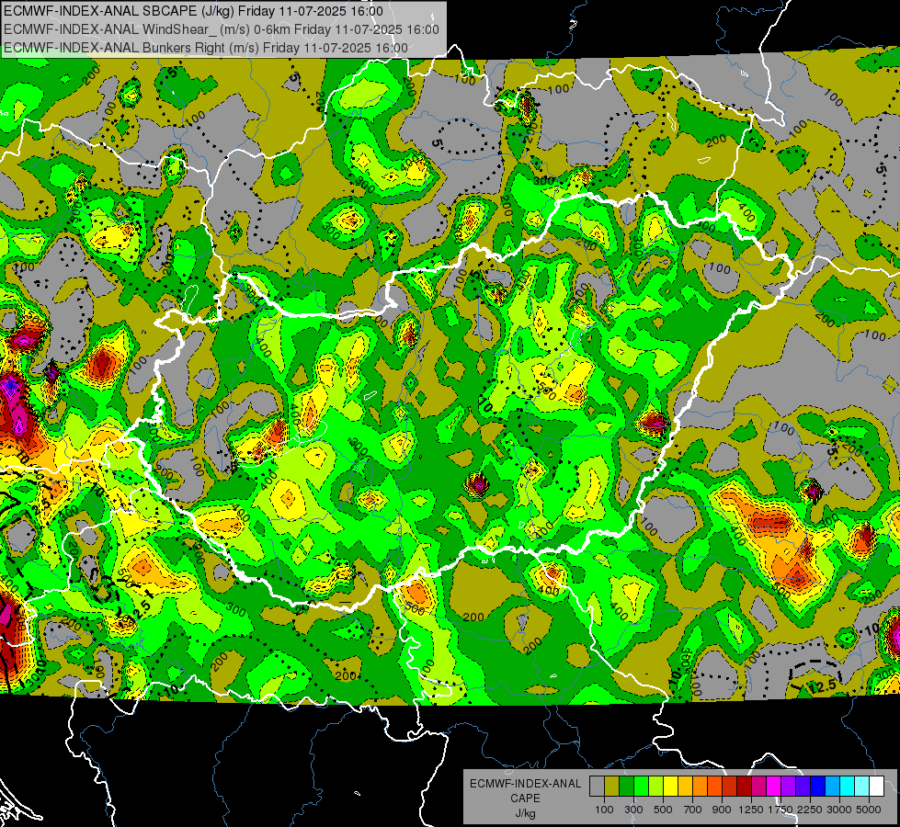Click the 3000 legend tick label
Viewport: 900px width, 827px height.
tap(839, 810)
